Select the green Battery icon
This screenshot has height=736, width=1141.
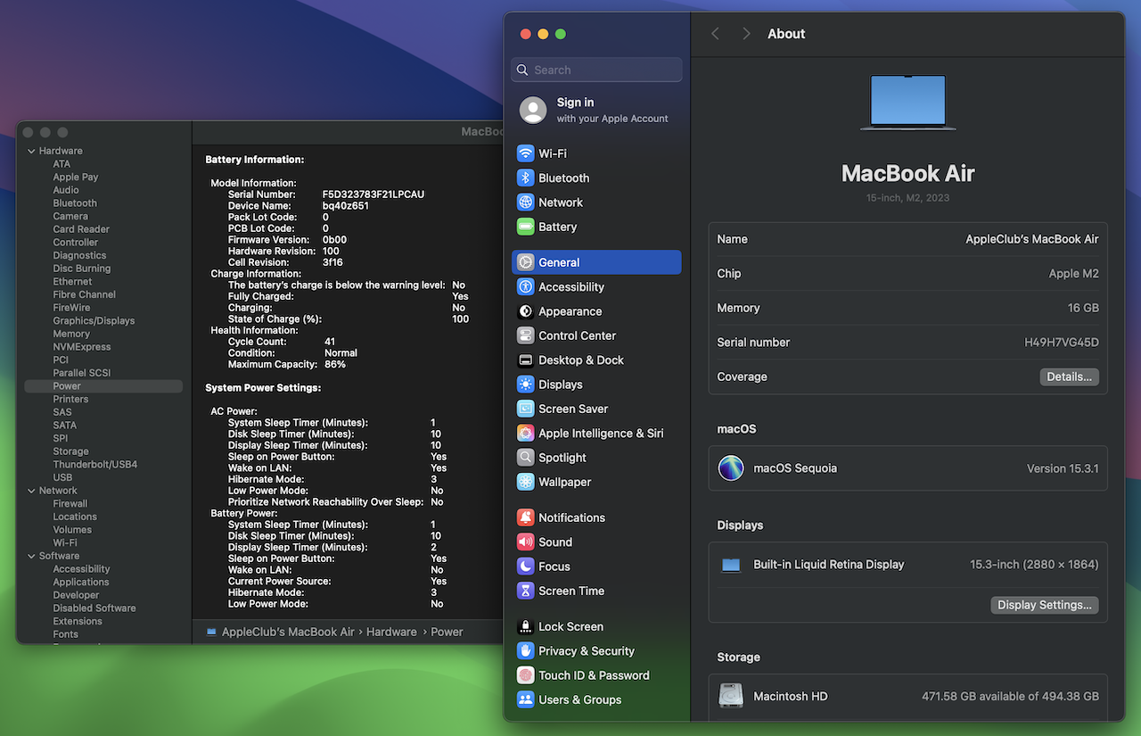pos(526,227)
